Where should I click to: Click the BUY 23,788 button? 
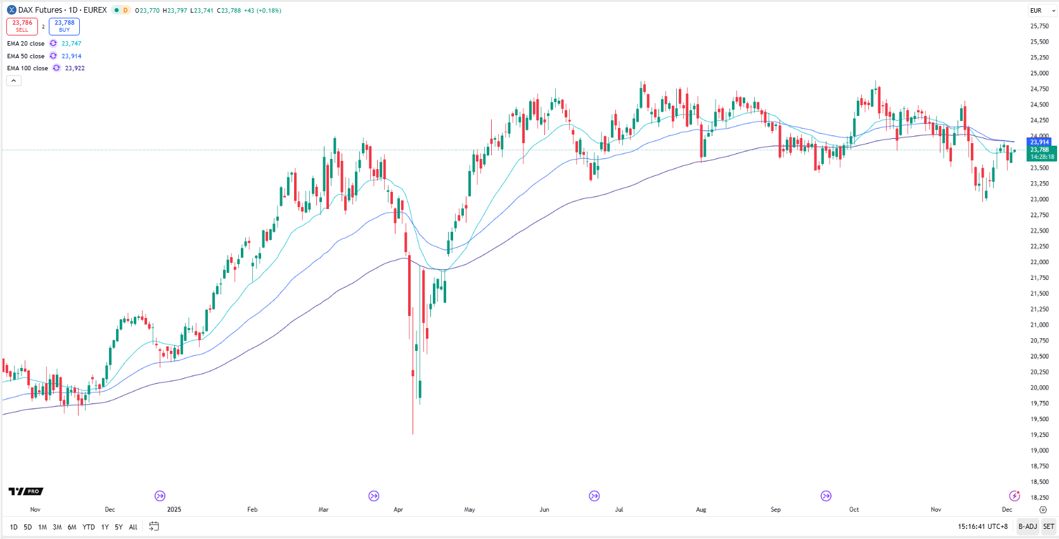click(x=64, y=26)
